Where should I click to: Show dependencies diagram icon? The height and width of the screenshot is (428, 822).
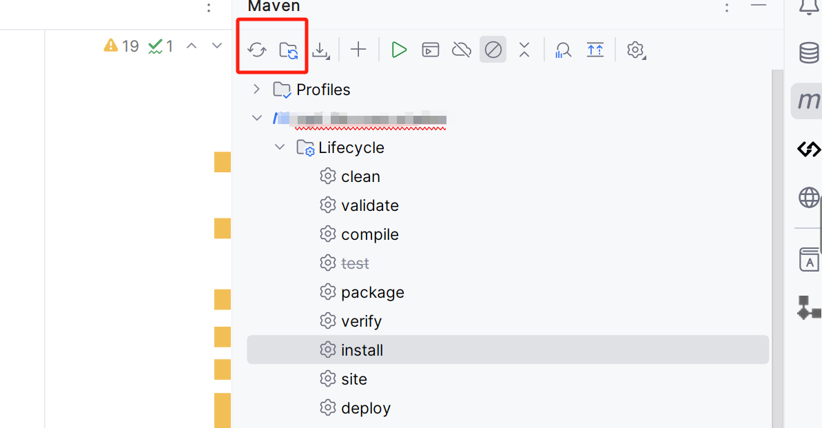[595, 50]
